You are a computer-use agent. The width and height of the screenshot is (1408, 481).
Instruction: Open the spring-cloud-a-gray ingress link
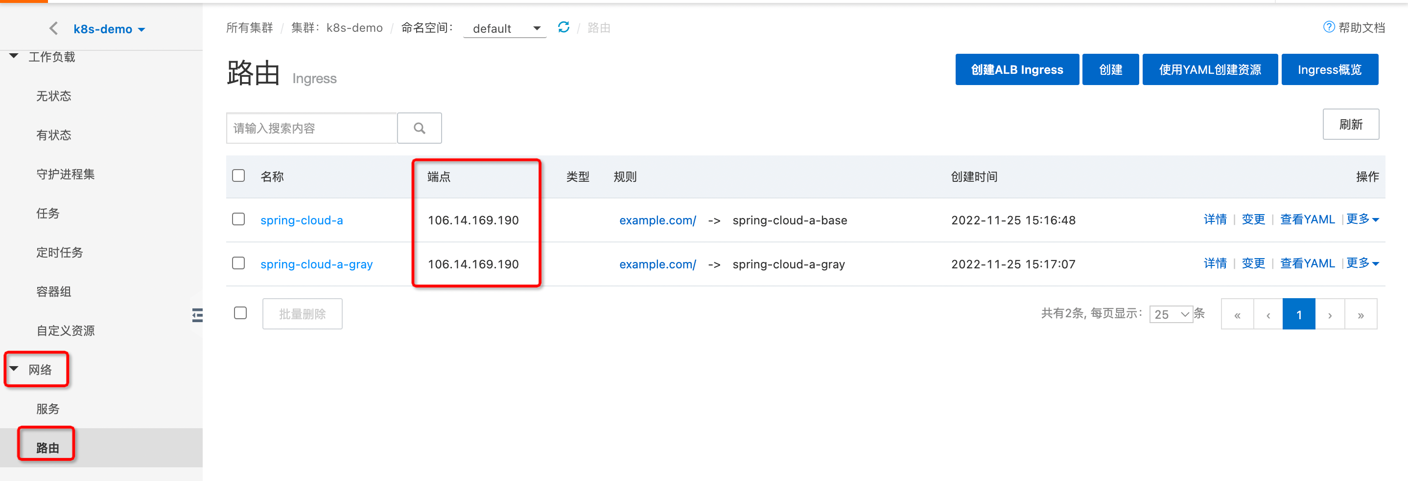click(316, 264)
